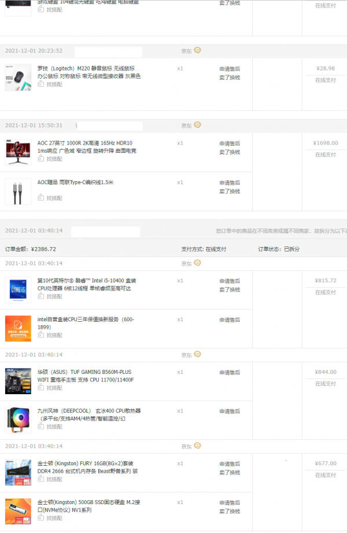
Task: Click 申请售后 for the DEEPCOOL 玄冰400 cooler
Action: pyautogui.click(x=230, y=411)
